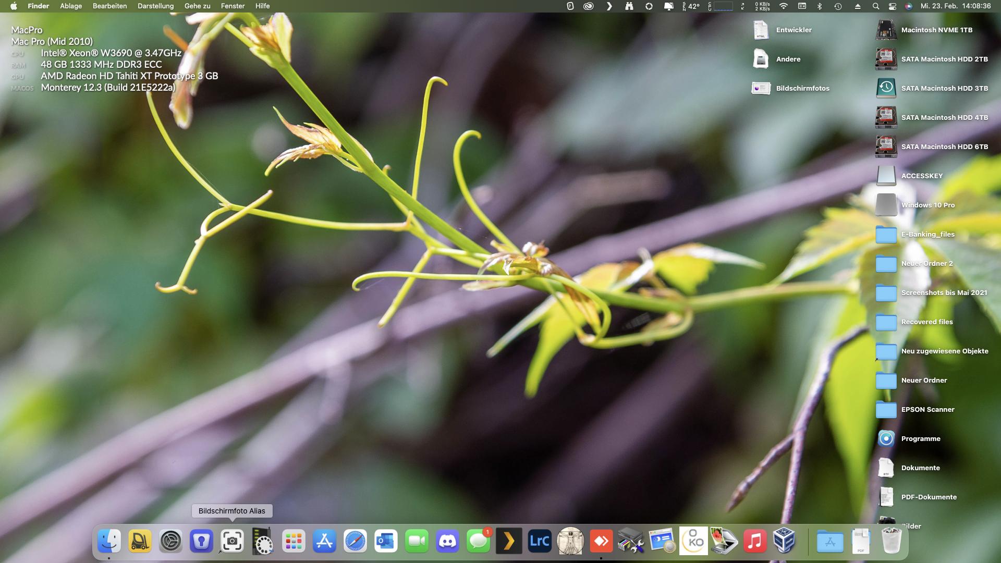Open the Apple menu
The width and height of the screenshot is (1001, 563).
point(14,6)
